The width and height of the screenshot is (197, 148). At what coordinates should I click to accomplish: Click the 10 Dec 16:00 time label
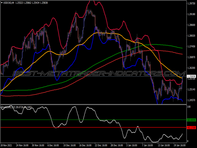(69, 145)
